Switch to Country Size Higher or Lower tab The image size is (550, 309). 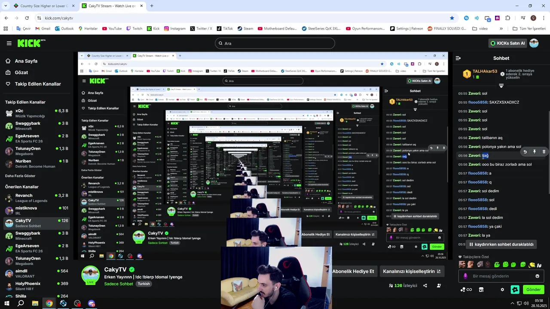click(44, 6)
